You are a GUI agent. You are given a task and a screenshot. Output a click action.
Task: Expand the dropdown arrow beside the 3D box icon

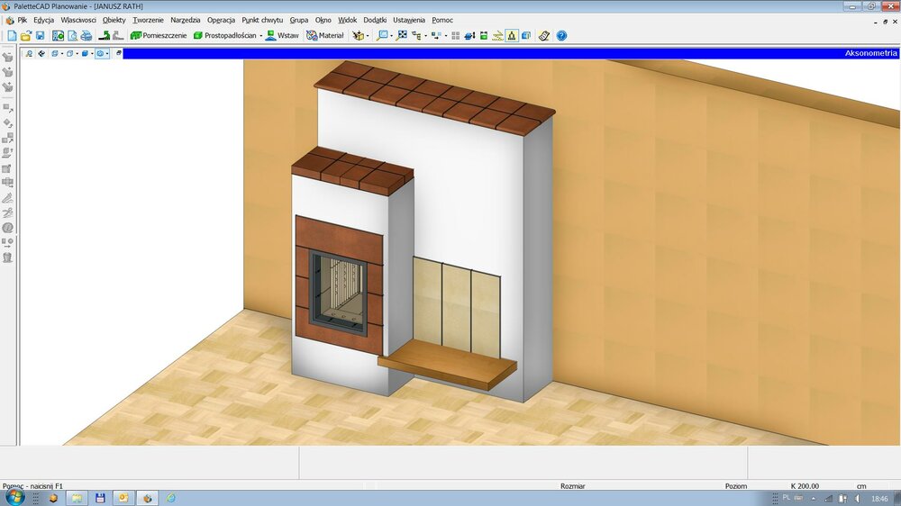pos(368,36)
